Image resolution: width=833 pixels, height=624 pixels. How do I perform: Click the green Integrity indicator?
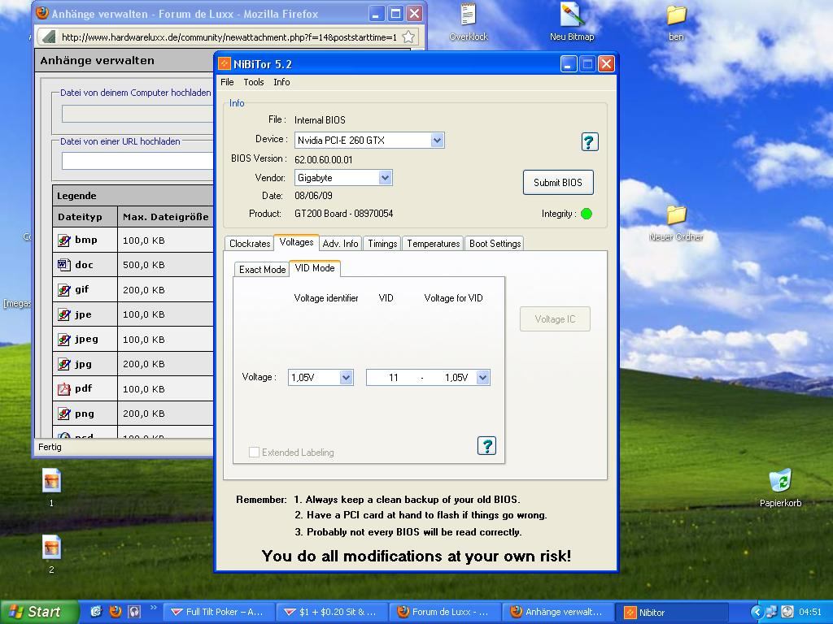click(587, 214)
